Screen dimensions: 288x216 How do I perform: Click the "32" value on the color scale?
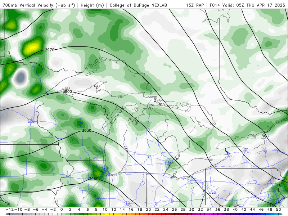coord(201,210)
